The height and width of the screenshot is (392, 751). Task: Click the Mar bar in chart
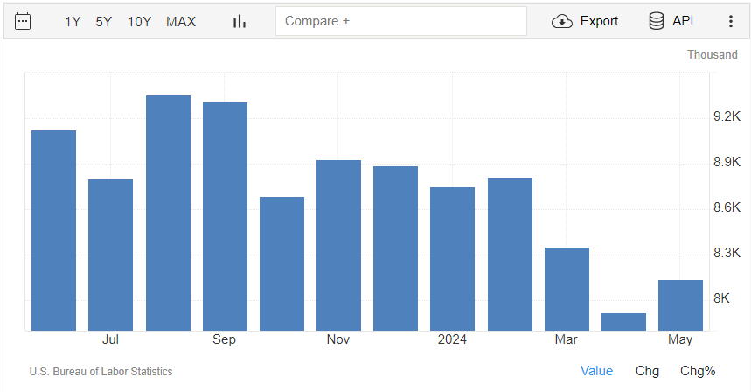(567, 289)
